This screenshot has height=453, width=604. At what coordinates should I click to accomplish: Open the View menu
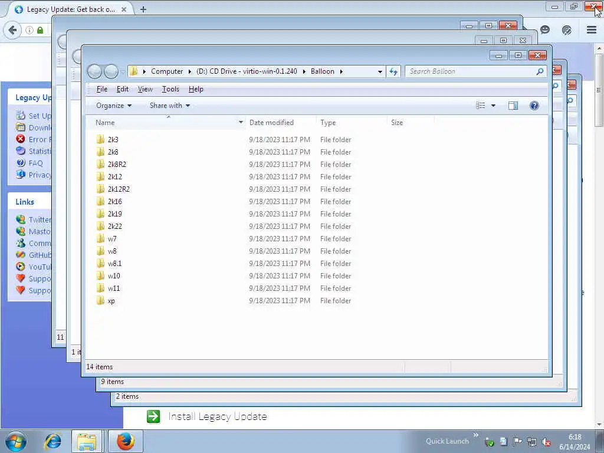[x=145, y=89]
